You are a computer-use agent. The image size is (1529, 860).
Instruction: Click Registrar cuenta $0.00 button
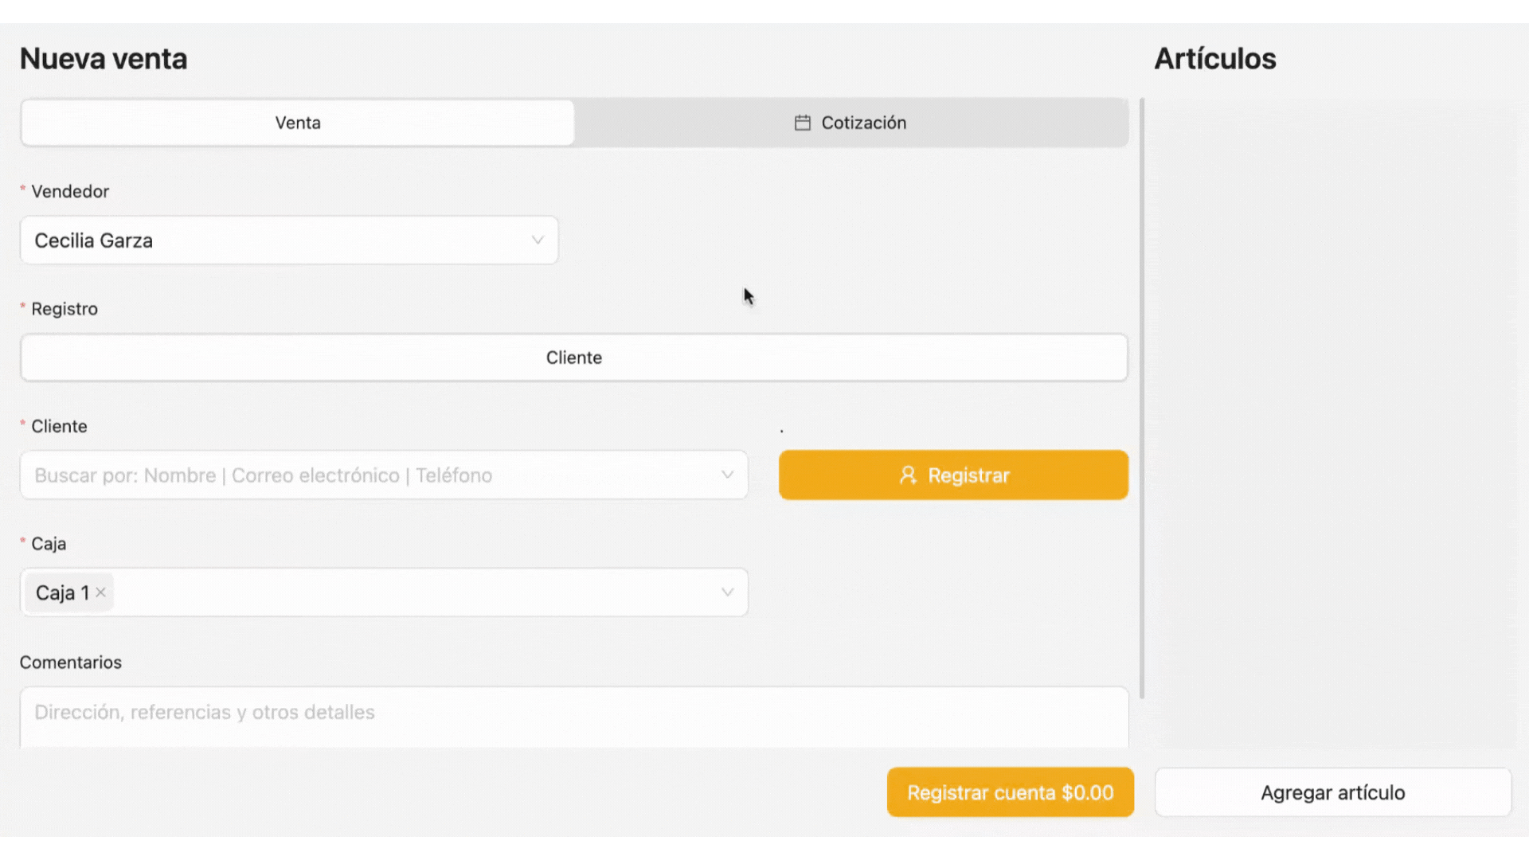click(1010, 792)
